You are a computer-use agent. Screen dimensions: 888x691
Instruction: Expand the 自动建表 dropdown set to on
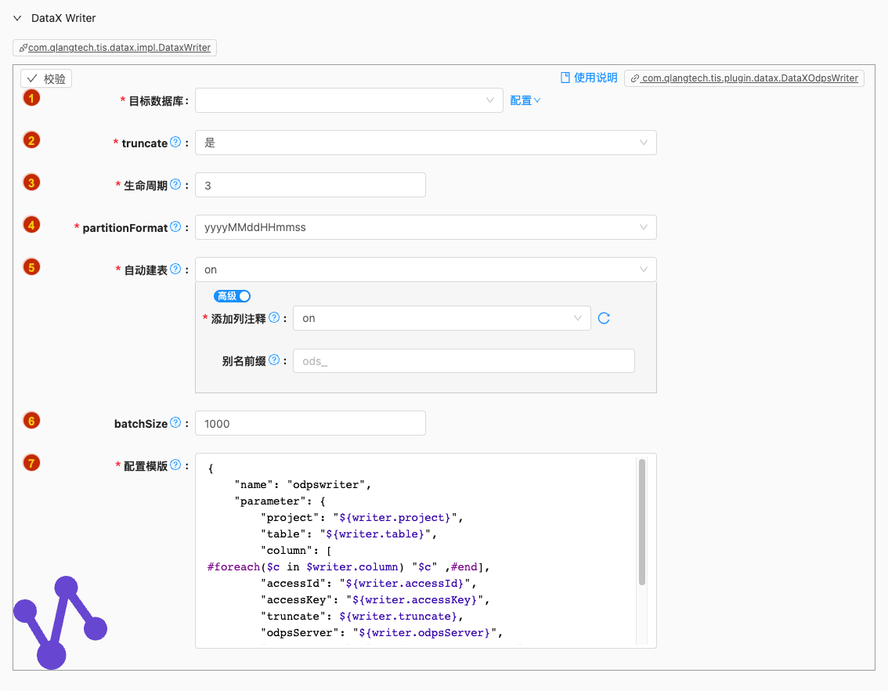tap(425, 270)
